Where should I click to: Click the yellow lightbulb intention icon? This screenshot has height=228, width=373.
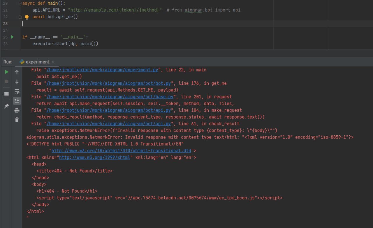(27, 17)
